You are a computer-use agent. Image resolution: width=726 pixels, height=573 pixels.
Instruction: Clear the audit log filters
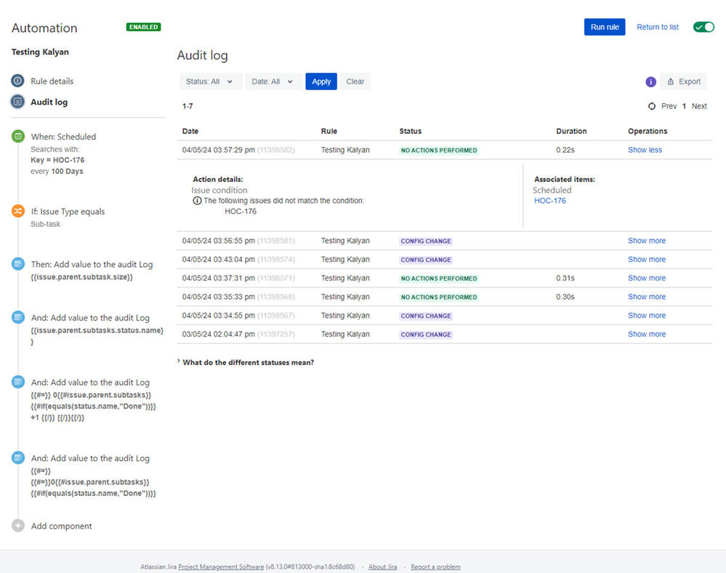coord(355,81)
